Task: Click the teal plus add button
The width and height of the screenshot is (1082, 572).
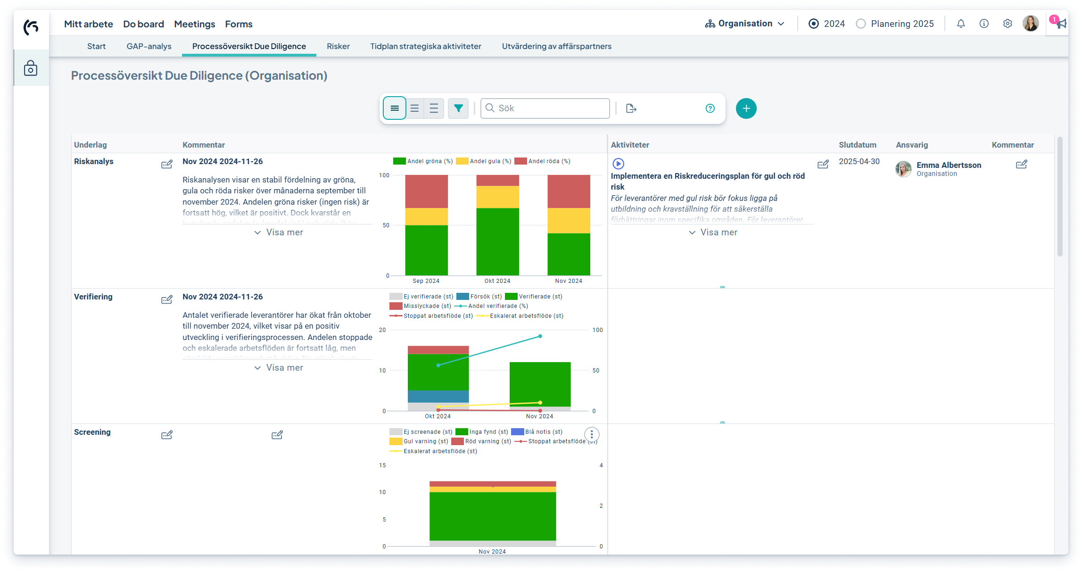Action: (746, 108)
